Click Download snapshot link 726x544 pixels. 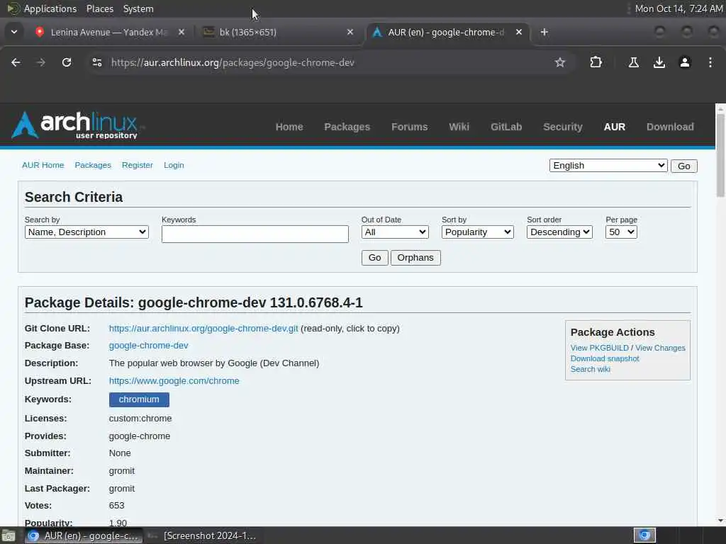point(605,358)
